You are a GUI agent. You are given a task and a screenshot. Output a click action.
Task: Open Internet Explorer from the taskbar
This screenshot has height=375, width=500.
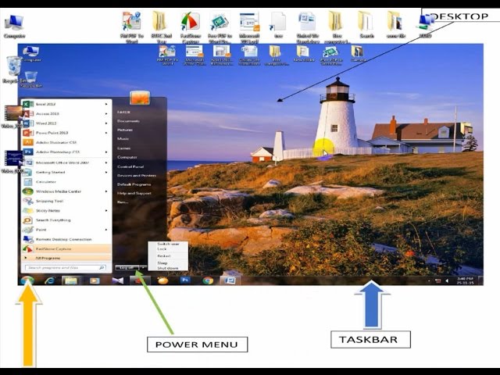click(49, 280)
